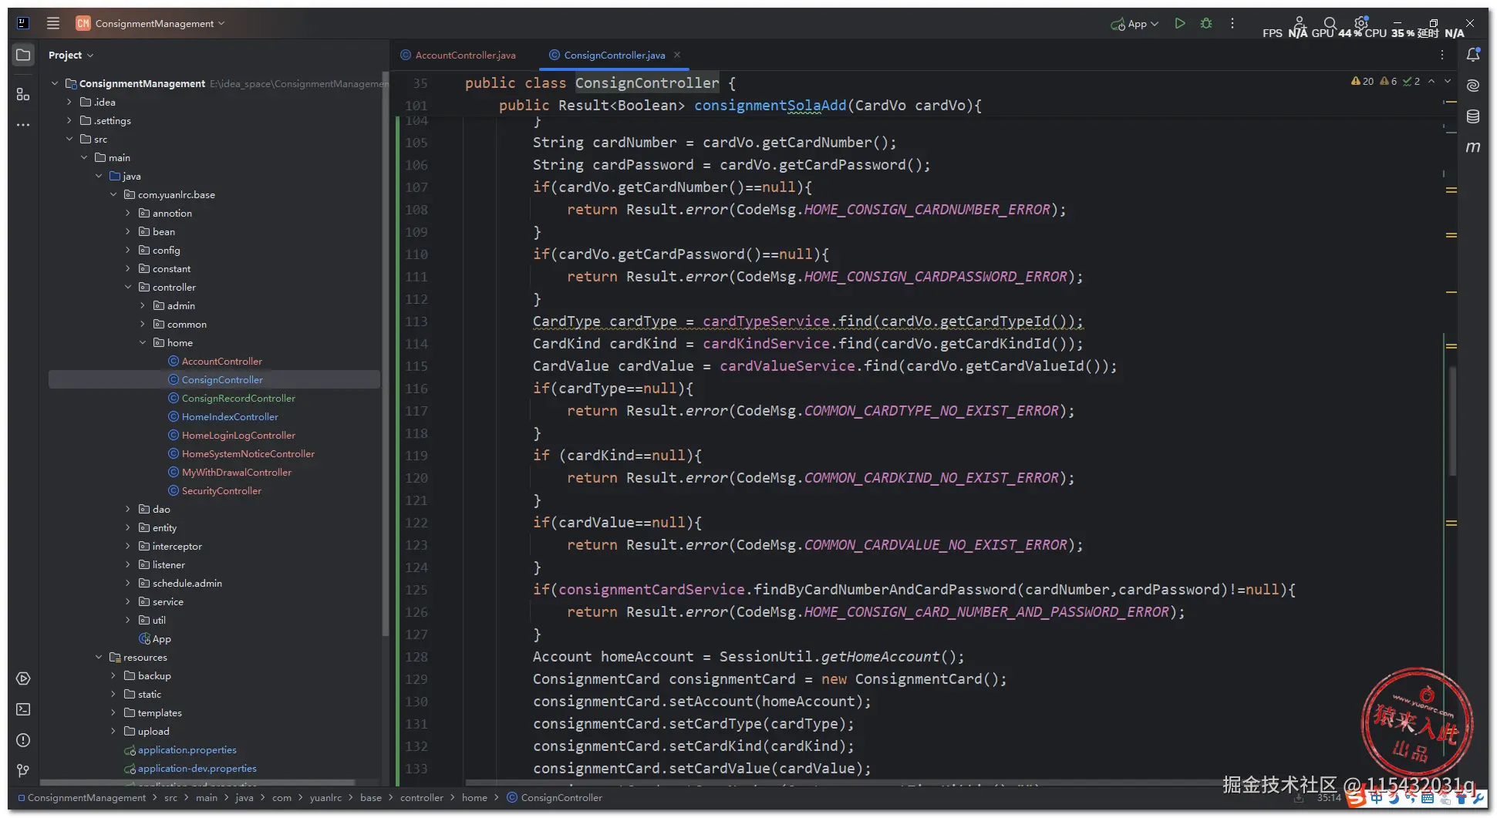Go to next highlighted problem arrow
Viewport: 1497px width, 818px height.
click(x=1448, y=81)
